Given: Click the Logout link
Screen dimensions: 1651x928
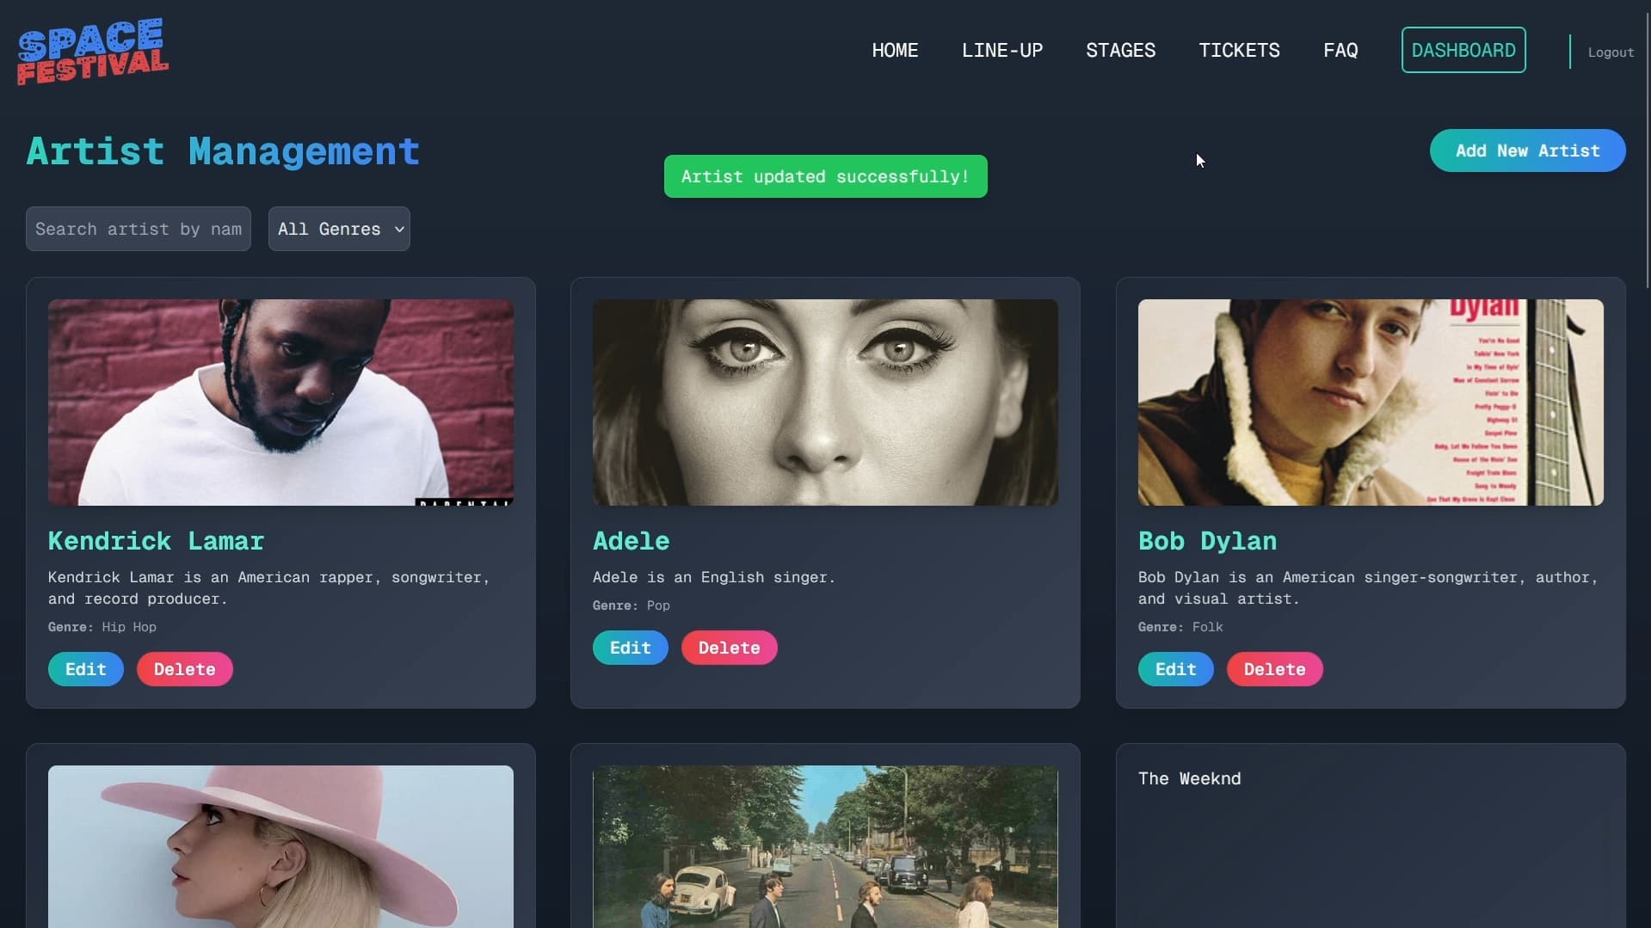Looking at the screenshot, I should pos(1611,52).
